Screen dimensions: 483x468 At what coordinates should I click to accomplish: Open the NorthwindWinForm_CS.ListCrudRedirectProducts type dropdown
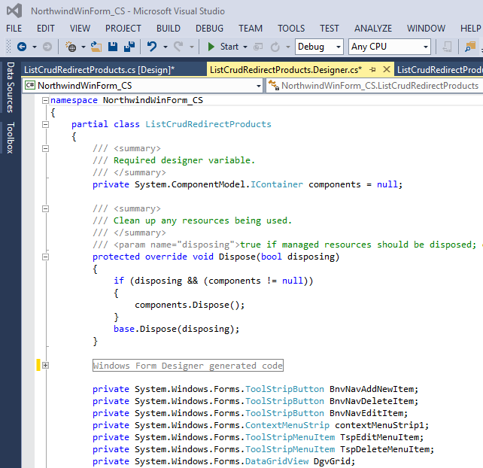coord(374,85)
